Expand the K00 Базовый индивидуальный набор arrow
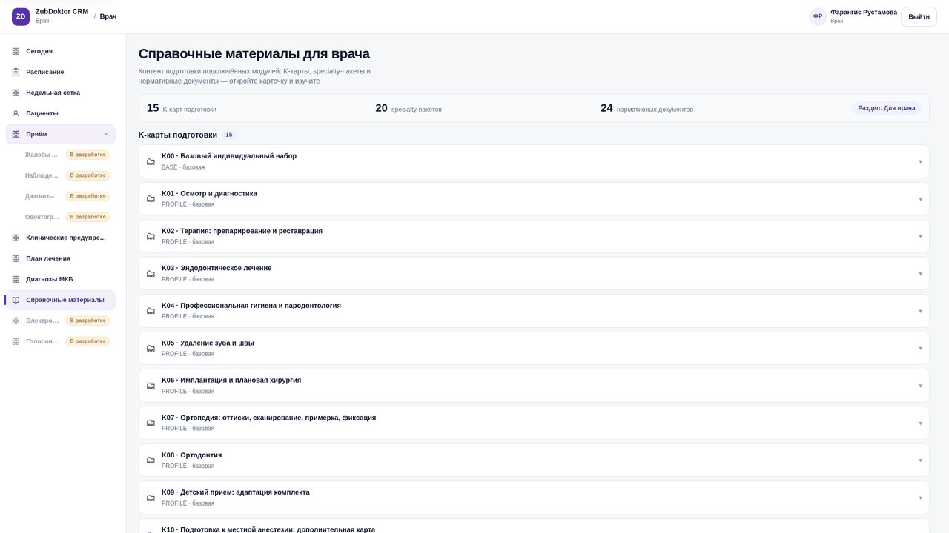This screenshot has width=949, height=533. coord(920,161)
